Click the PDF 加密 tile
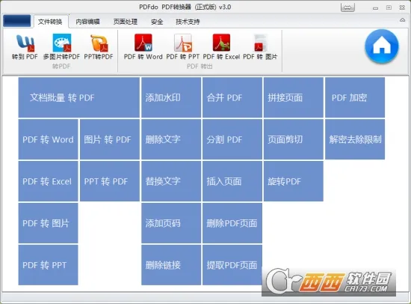This screenshot has height=304, width=411. pyautogui.click(x=355, y=97)
